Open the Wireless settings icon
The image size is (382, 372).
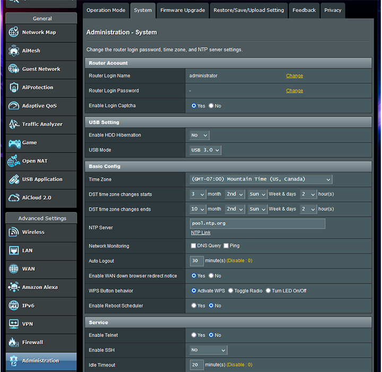pyautogui.click(x=14, y=232)
